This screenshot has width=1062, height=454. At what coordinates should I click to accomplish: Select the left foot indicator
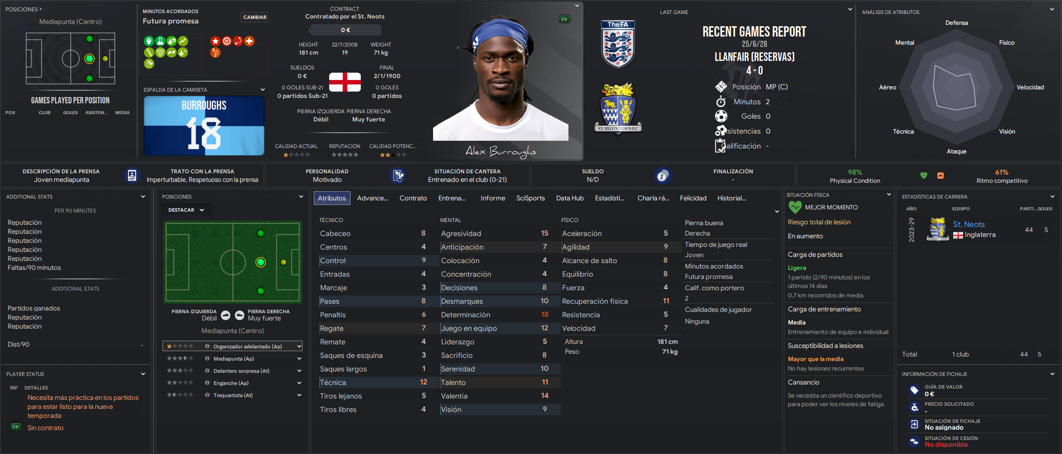tap(226, 315)
